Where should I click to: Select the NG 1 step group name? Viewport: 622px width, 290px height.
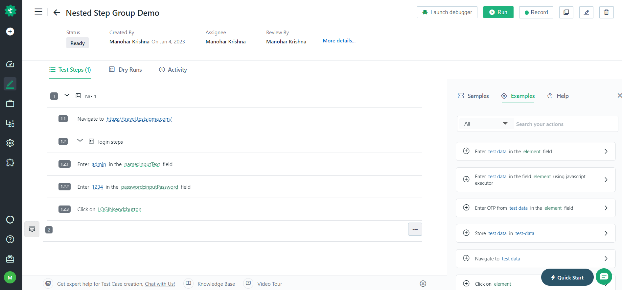(x=91, y=96)
